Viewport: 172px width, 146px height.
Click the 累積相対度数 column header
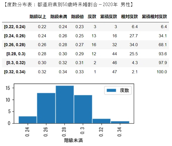coord(154,17)
